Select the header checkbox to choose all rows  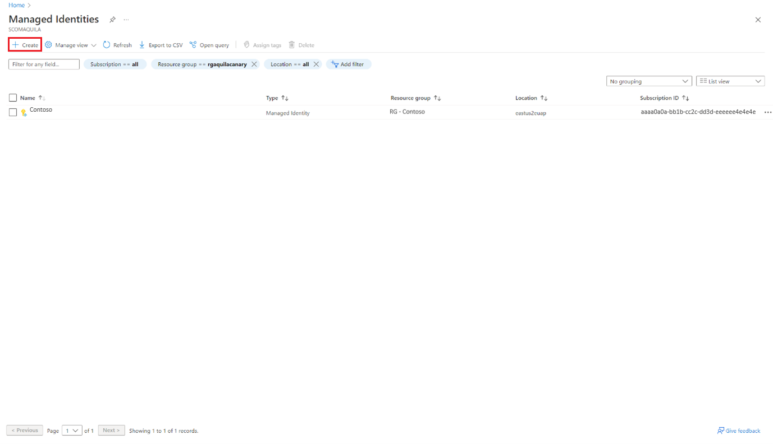point(12,97)
